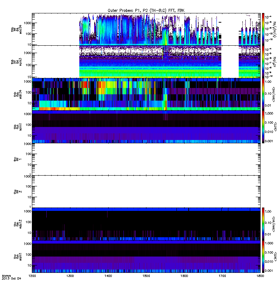
Task: Click the plot title 'Outer Probes: P1, P2 (TH-B,C) FFT, FBK'
Action: [146, 10]
